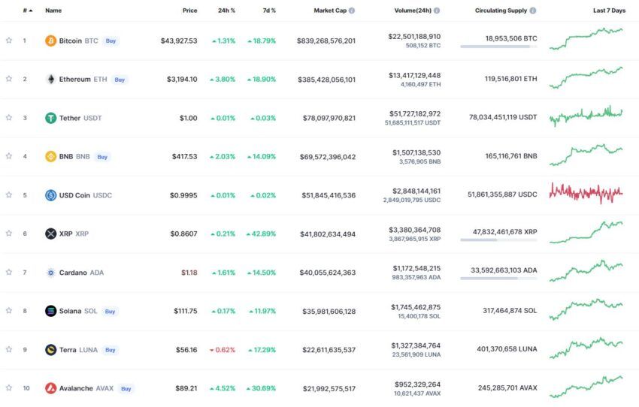This screenshot has height=407, width=639.
Task: Click XRP 7d change 42.89%
Action: pos(261,234)
